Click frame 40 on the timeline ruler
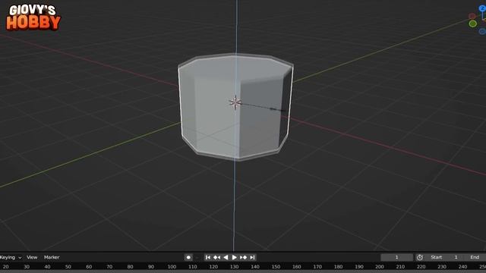Image resolution: width=486 pixels, height=273 pixels. pyautogui.click(x=47, y=266)
